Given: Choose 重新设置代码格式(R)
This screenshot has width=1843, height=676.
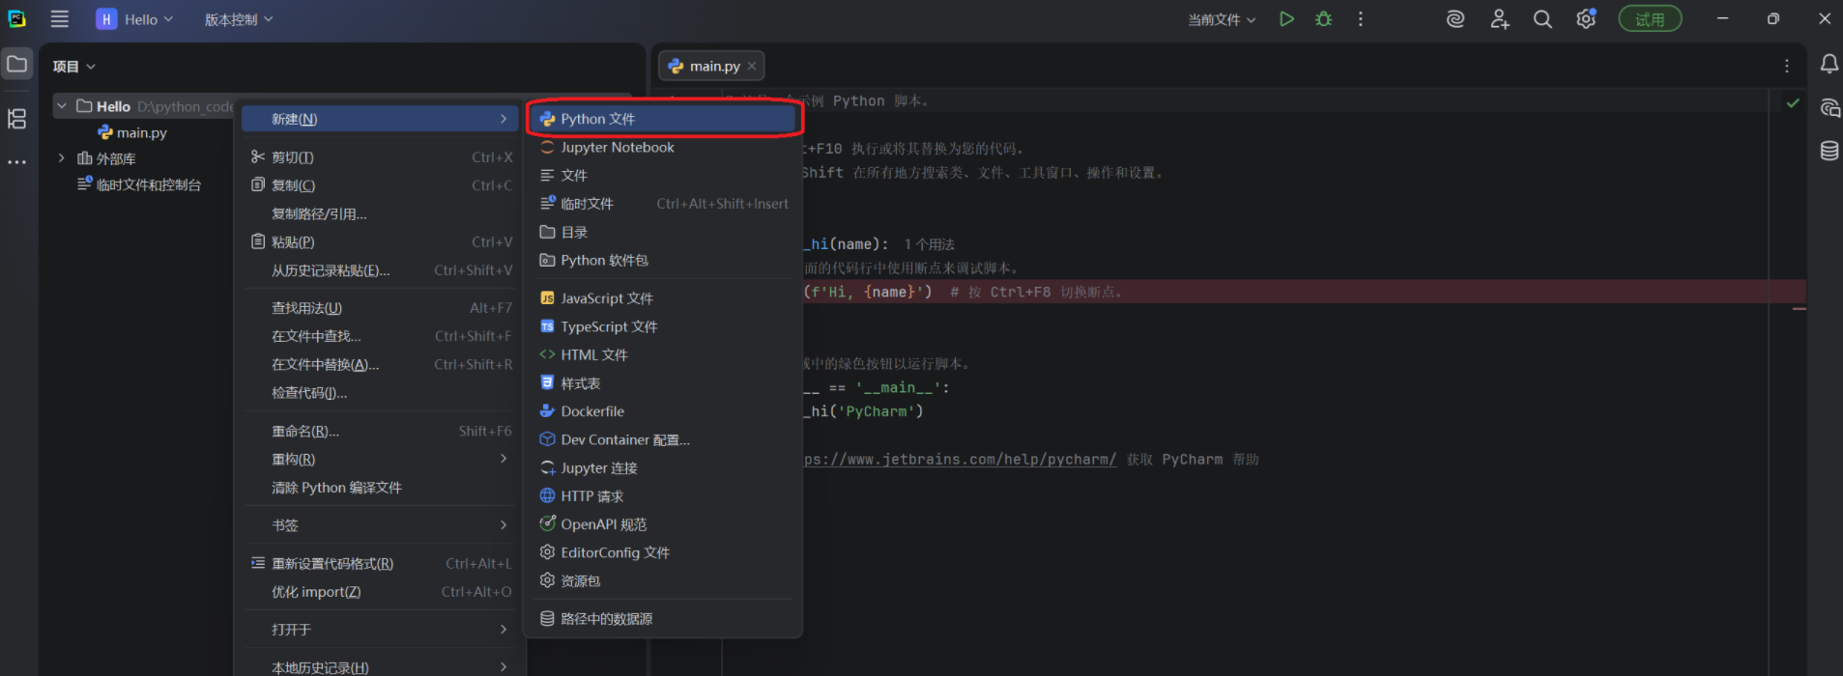Looking at the screenshot, I should [380, 563].
